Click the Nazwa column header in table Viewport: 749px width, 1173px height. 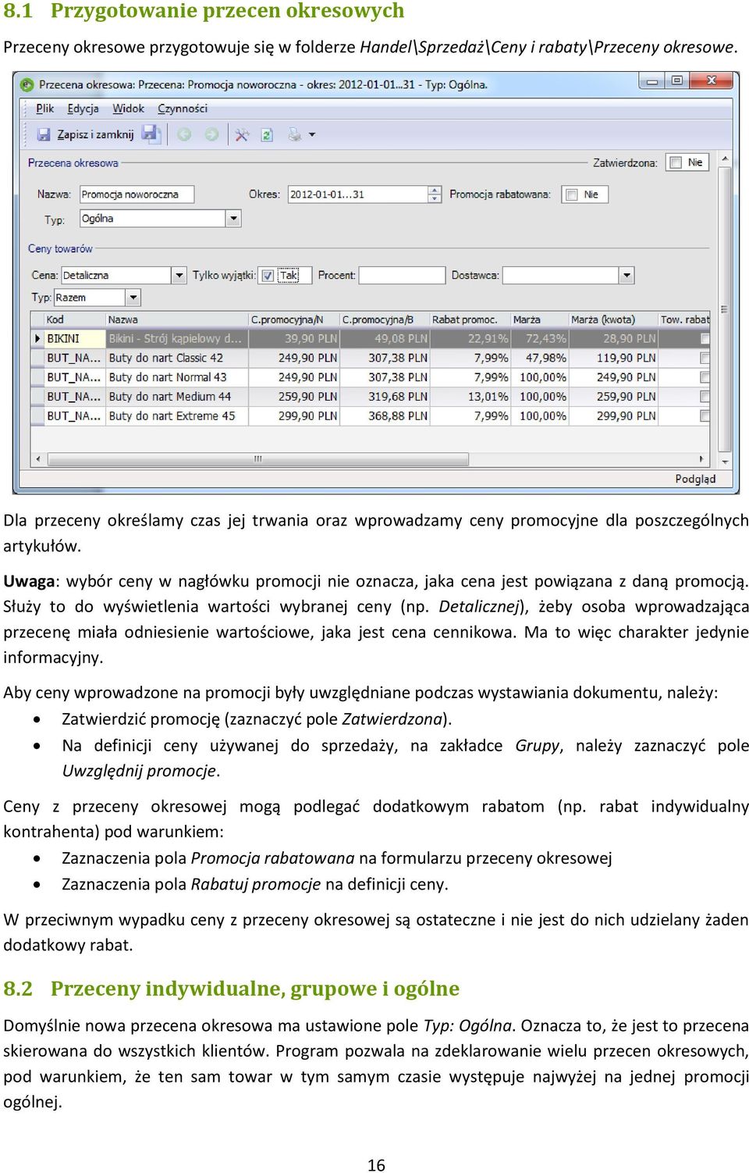[x=176, y=319]
